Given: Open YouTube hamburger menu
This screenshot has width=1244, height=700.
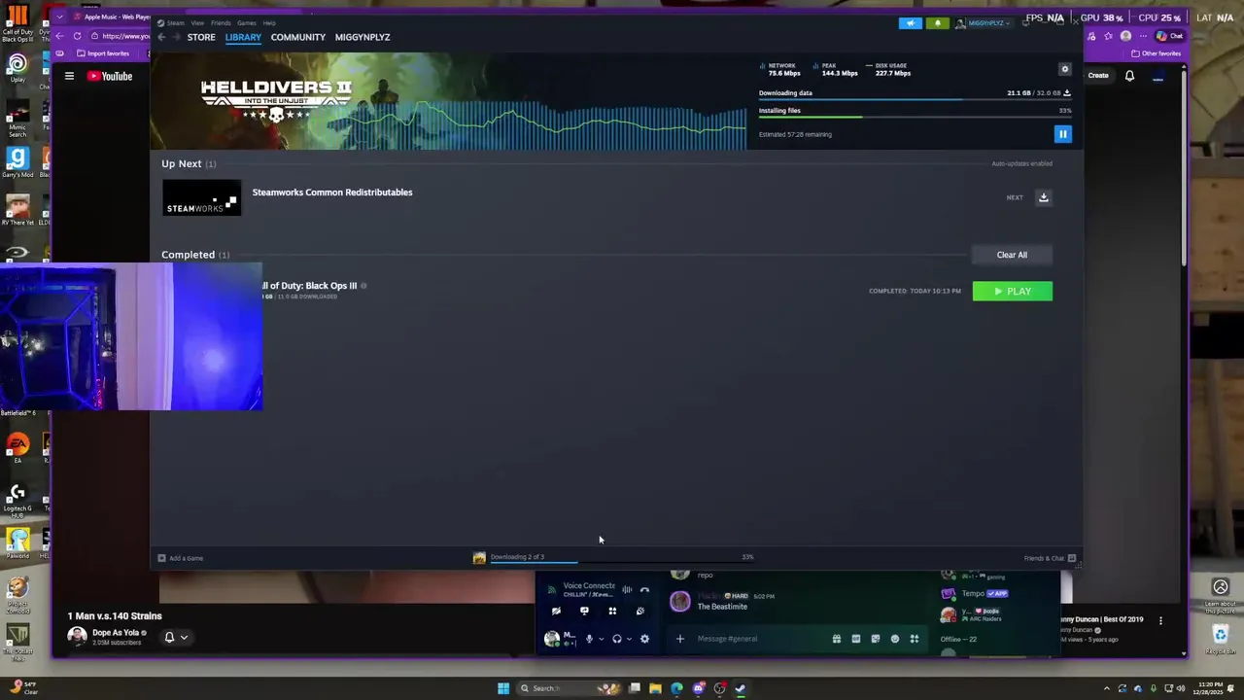Looking at the screenshot, I should click(69, 76).
